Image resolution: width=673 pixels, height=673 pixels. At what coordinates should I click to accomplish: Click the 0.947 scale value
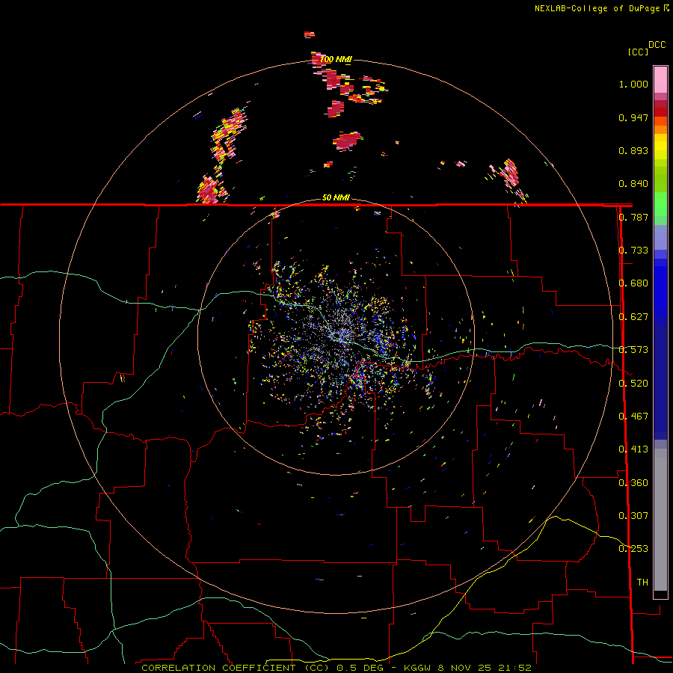coord(633,117)
